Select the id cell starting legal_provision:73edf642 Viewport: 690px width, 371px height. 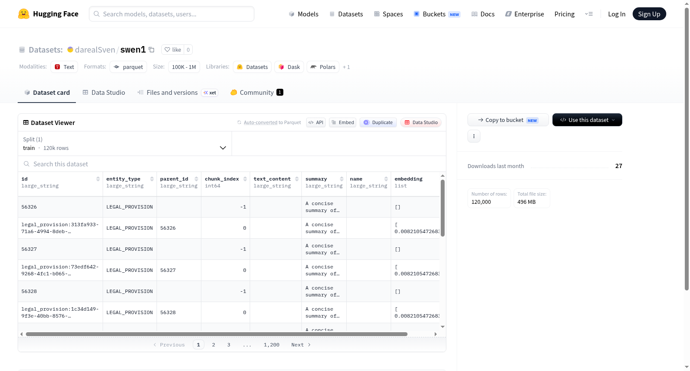click(x=60, y=270)
